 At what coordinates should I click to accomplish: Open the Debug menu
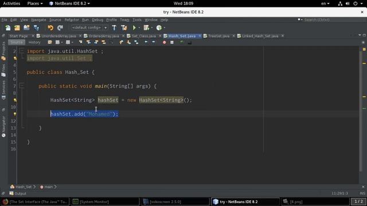tap(97, 20)
